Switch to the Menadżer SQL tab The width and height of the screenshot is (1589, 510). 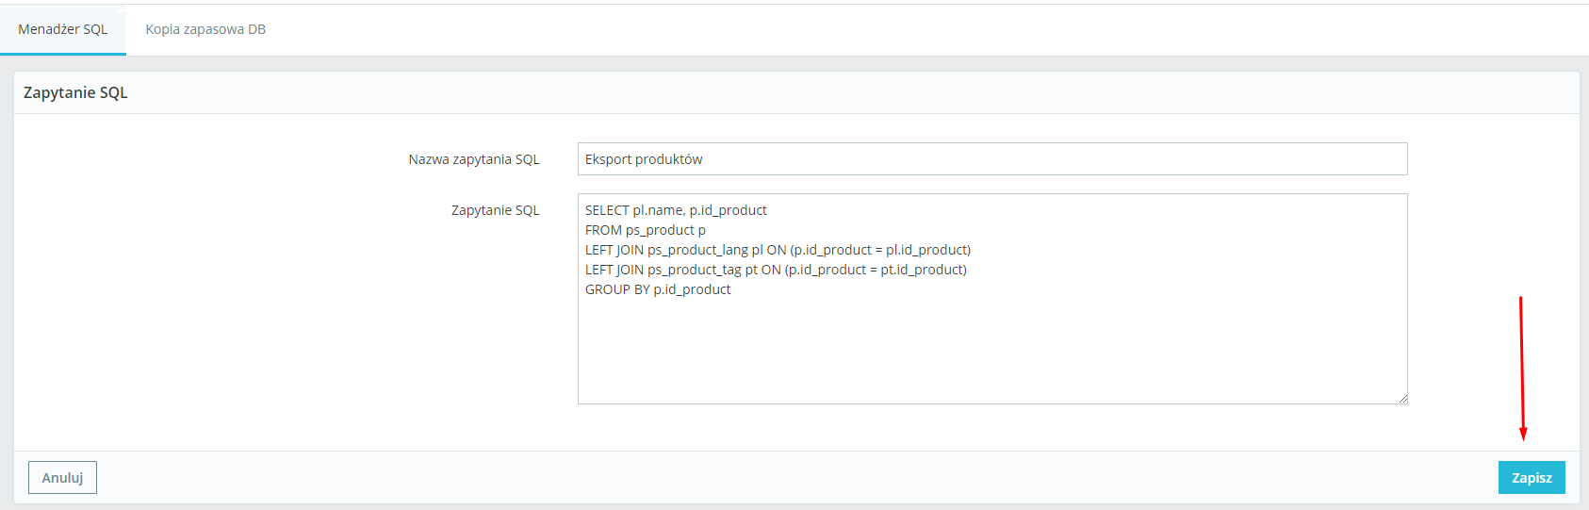click(x=63, y=29)
